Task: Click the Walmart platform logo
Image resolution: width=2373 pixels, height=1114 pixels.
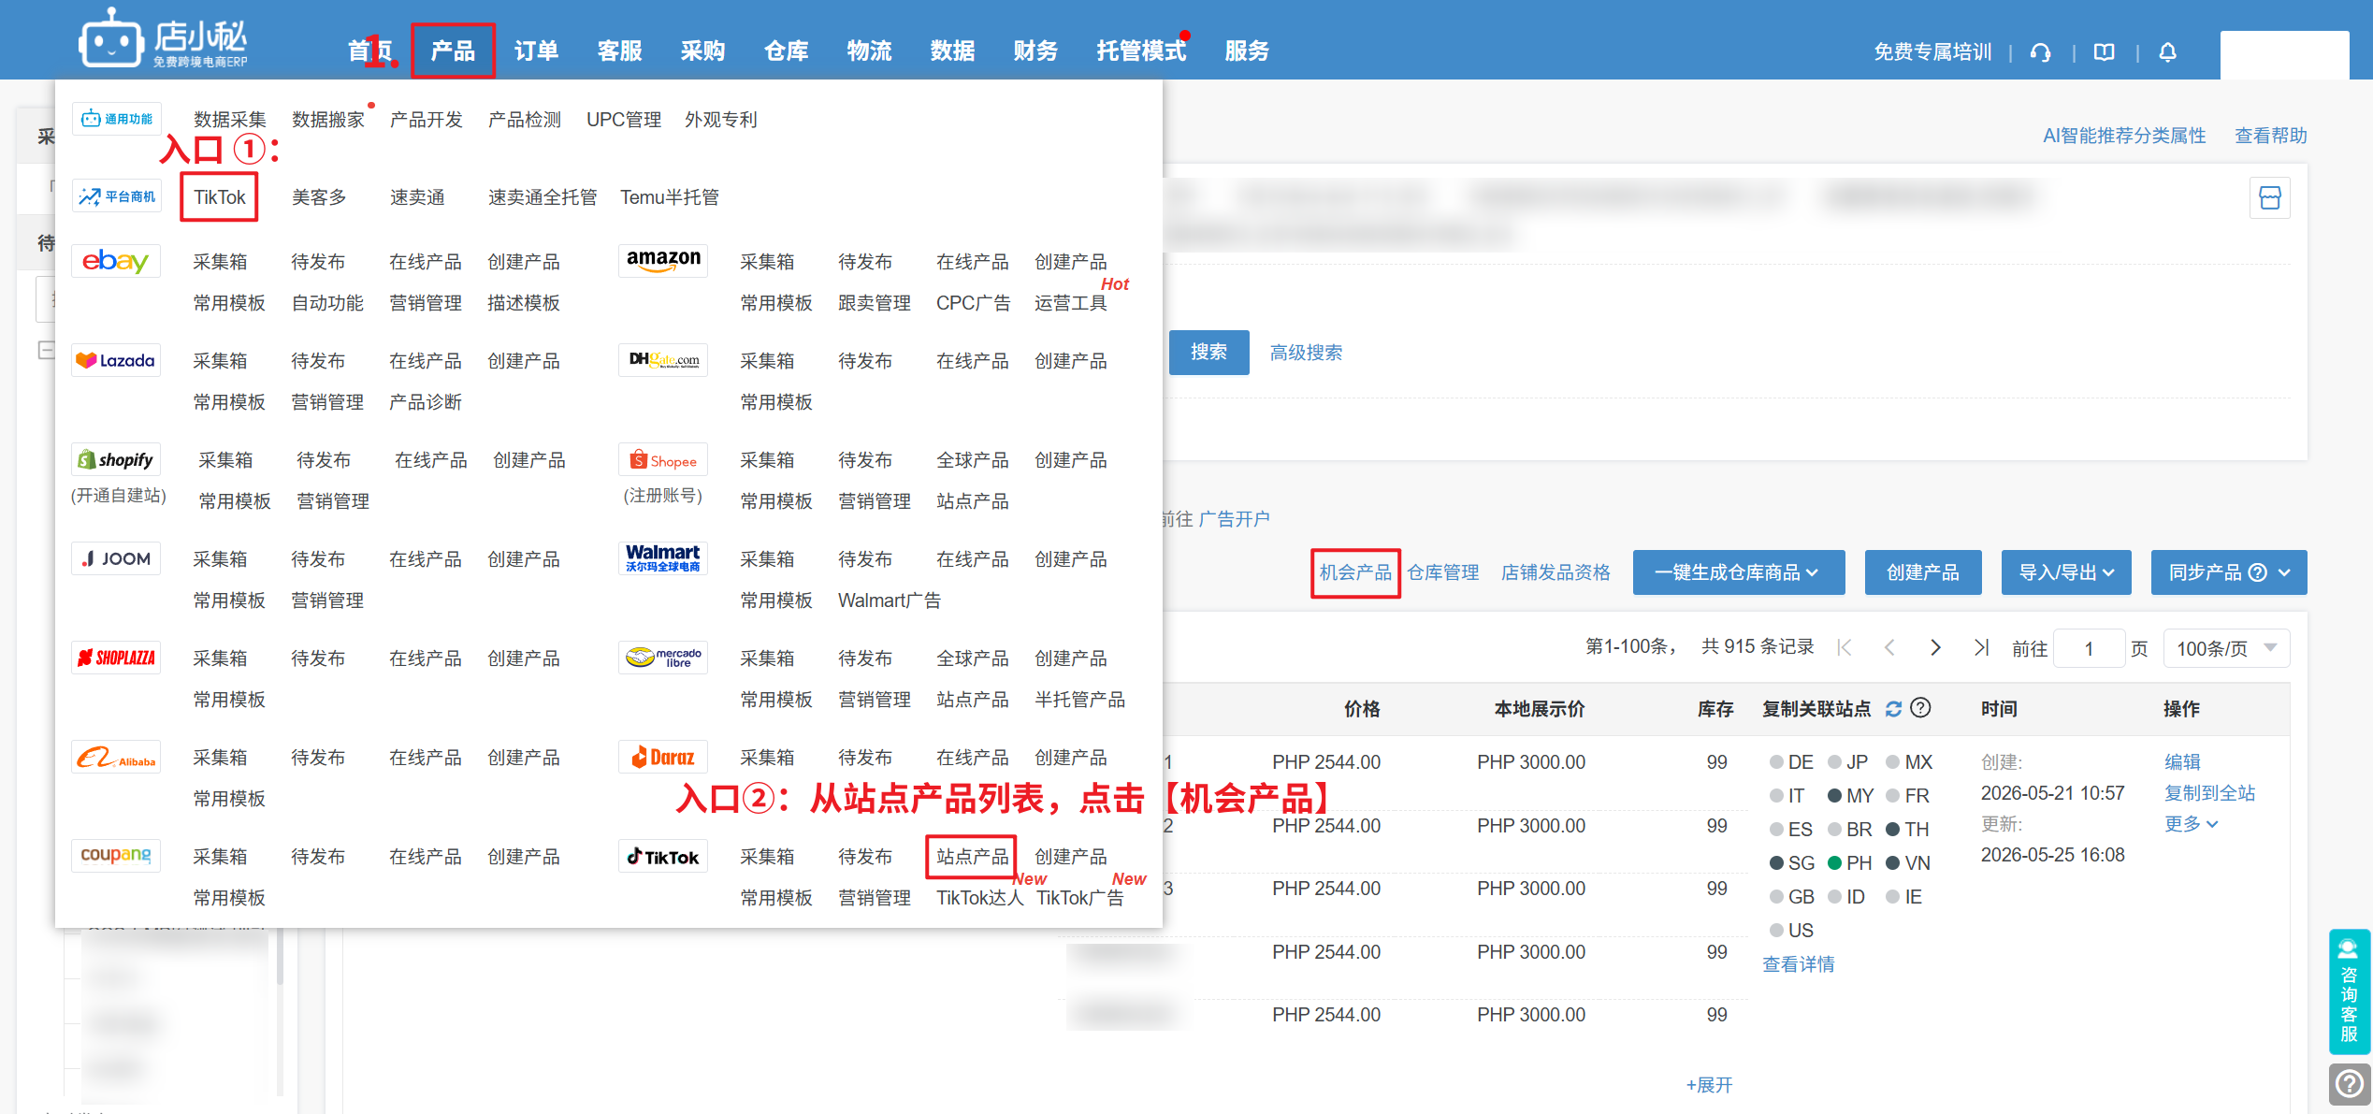Action: 663,558
